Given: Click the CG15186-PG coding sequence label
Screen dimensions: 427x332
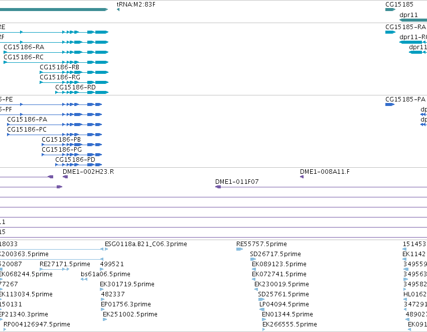Looking at the screenshot, I should pos(62,150).
